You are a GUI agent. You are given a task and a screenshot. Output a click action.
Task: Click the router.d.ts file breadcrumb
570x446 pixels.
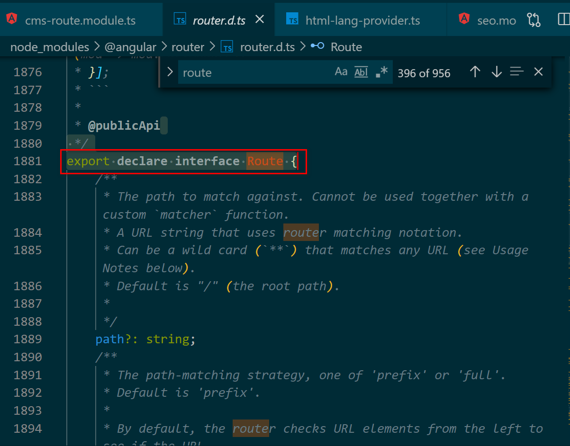[x=267, y=47]
